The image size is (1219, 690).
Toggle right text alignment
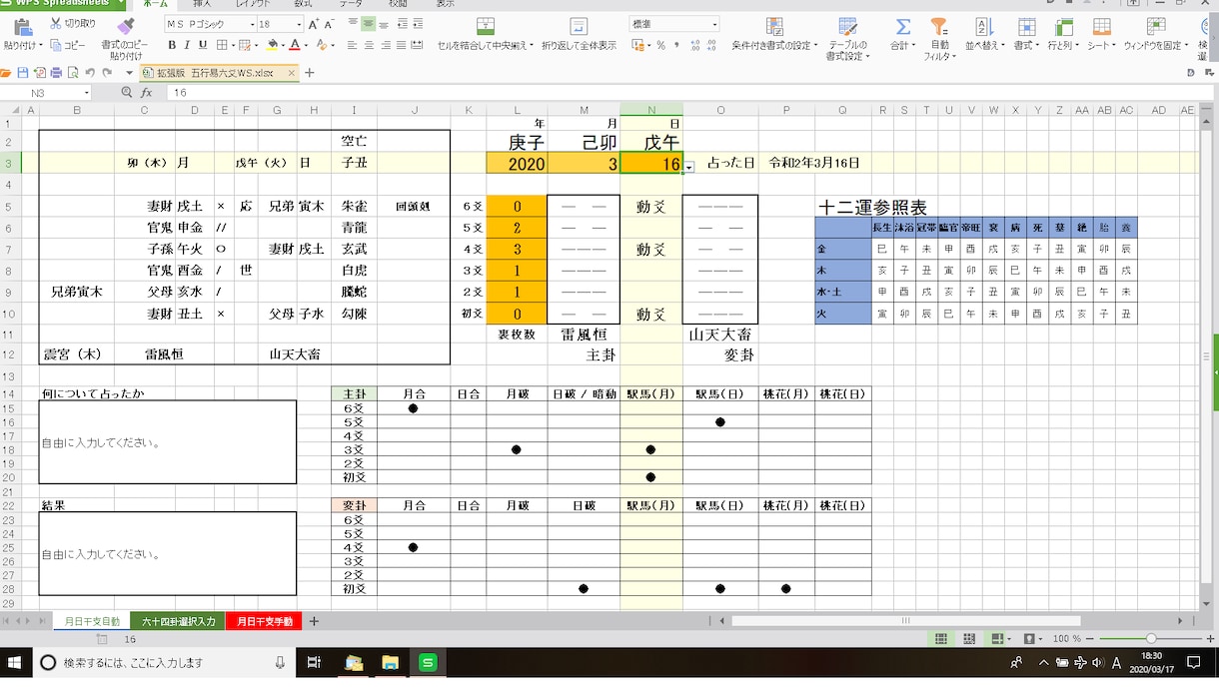[386, 45]
